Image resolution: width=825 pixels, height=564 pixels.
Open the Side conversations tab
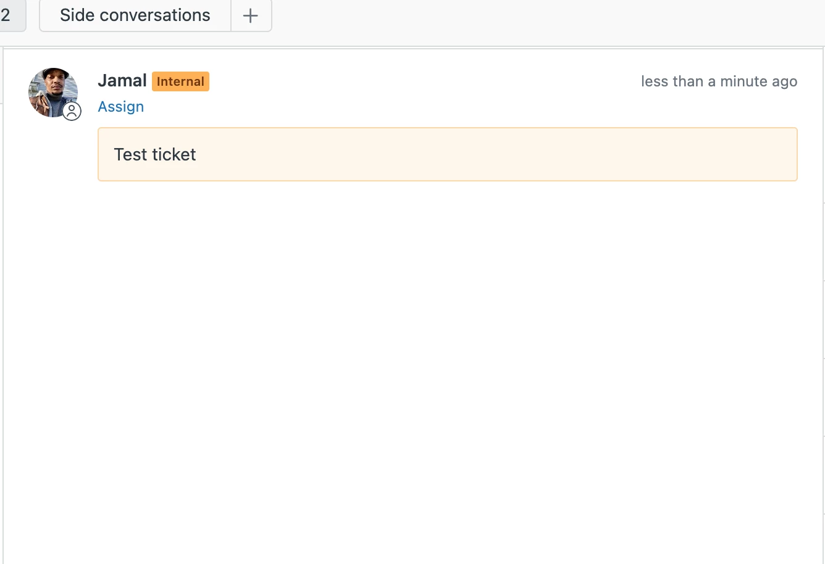pyautogui.click(x=135, y=15)
